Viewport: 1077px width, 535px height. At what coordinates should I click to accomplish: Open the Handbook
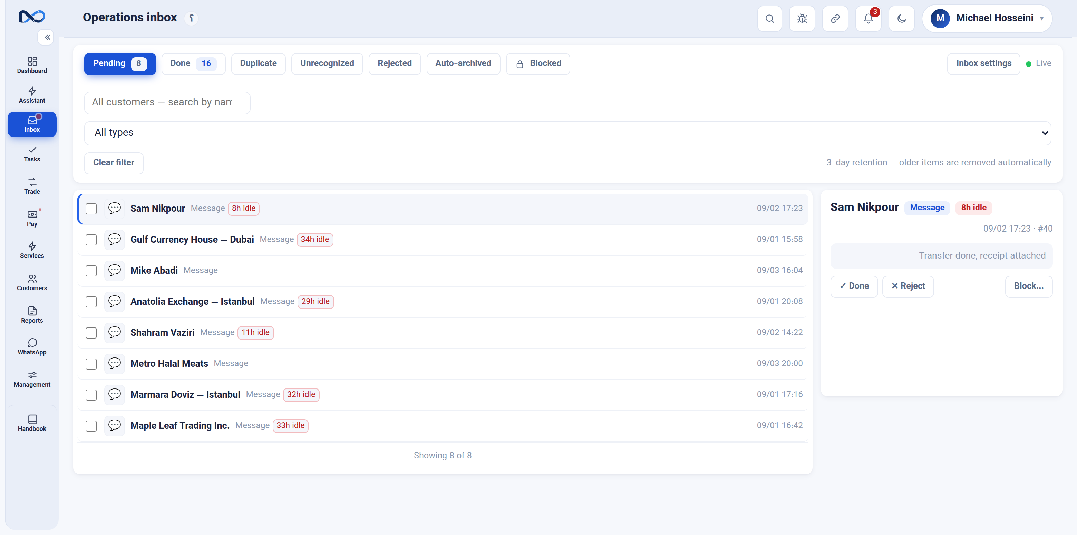point(32,423)
